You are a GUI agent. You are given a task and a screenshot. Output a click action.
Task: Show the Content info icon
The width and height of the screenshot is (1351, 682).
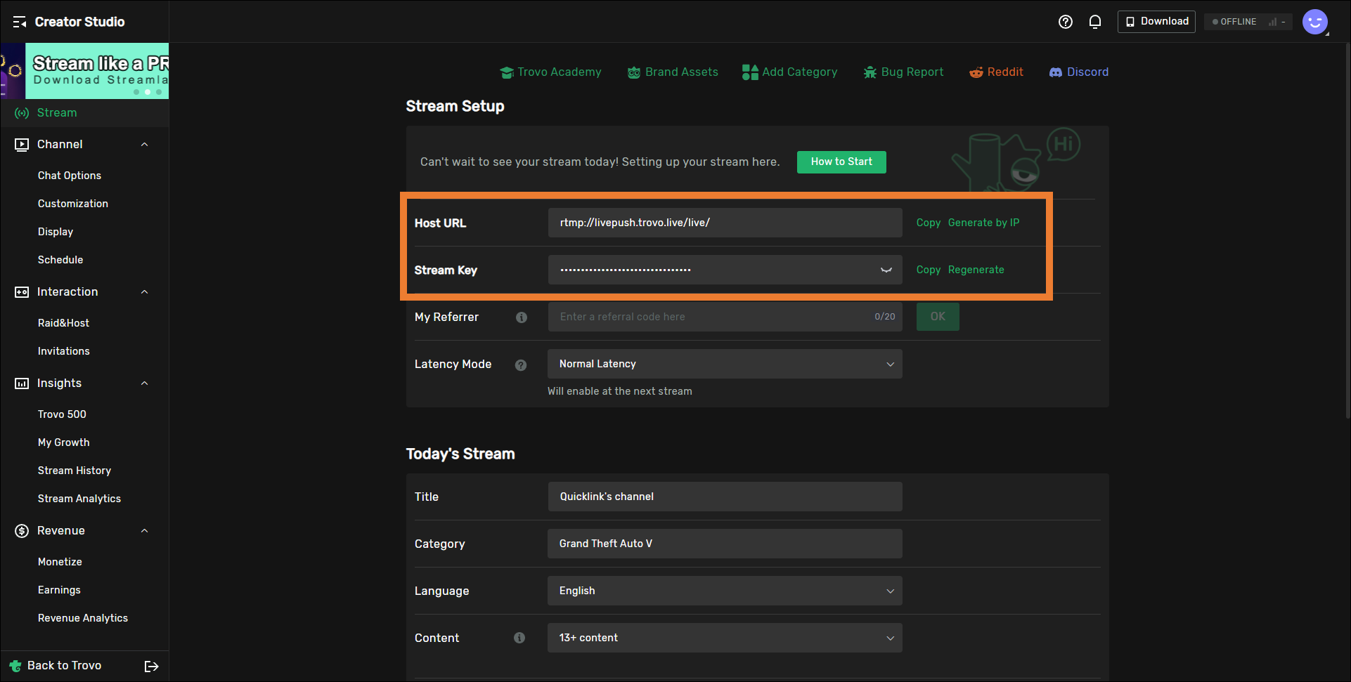pyautogui.click(x=519, y=638)
